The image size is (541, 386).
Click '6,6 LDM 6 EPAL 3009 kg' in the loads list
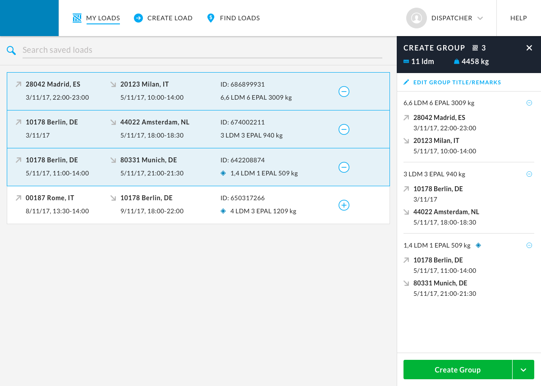pos(256,97)
